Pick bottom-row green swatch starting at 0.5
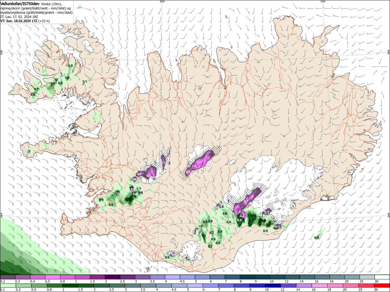Screen dimensions: 390x292 click(x=39, y=285)
